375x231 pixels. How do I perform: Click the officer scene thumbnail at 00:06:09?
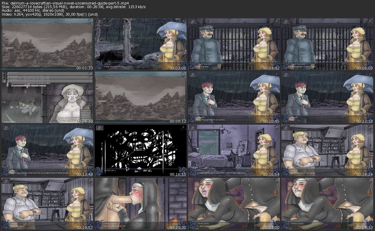(x=327, y=44)
